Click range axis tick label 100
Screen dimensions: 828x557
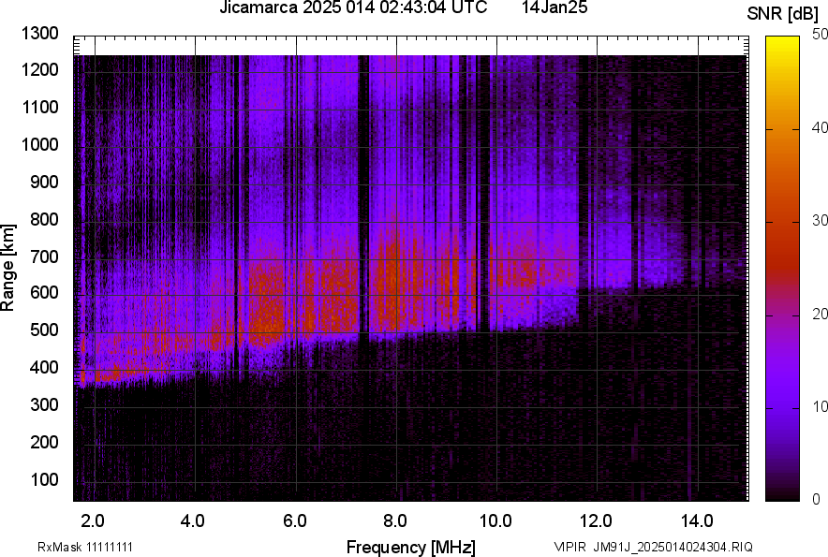(44, 480)
